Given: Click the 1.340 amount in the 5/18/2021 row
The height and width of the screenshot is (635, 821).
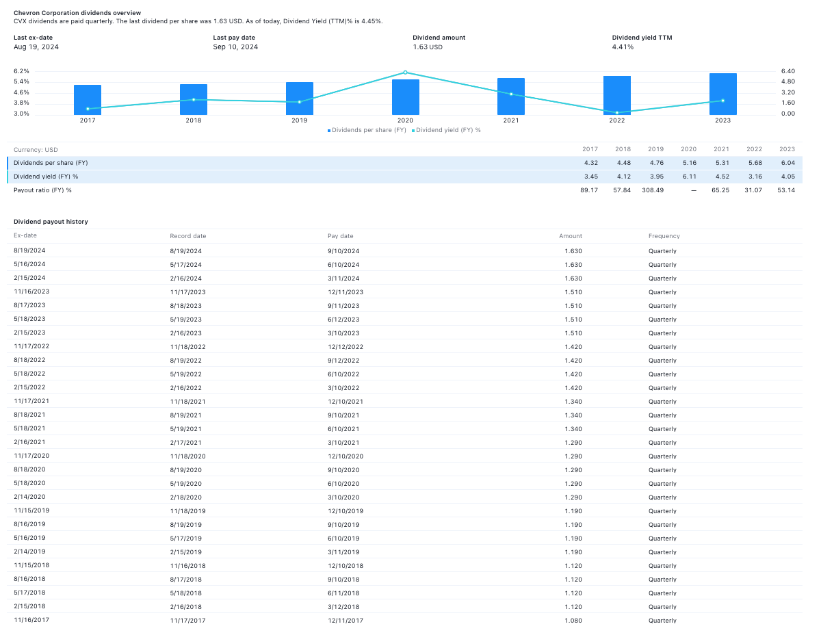Looking at the screenshot, I should pos(573,429).
